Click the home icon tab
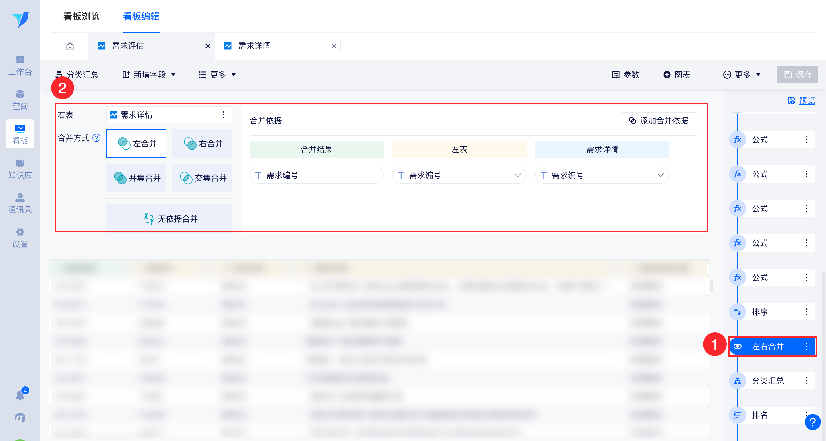The width and height of the screenshot is (826, 441). (70, 46)
